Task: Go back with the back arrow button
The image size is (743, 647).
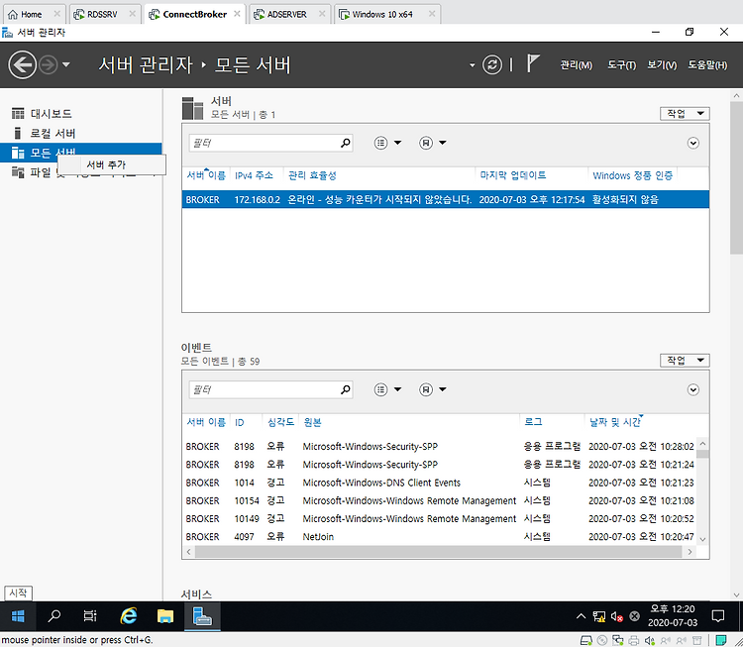Action: click(22, 64)
